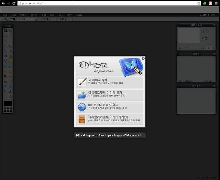Select the Sharpen cone tool
Screen dimensions: 220x180
pos(10,66)
